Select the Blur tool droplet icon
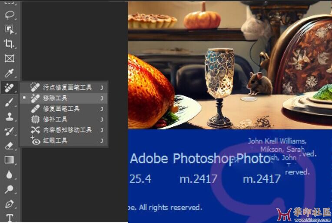Image resolution: width=332 pixels, height=223 pixels. click(x=9, y=174)
